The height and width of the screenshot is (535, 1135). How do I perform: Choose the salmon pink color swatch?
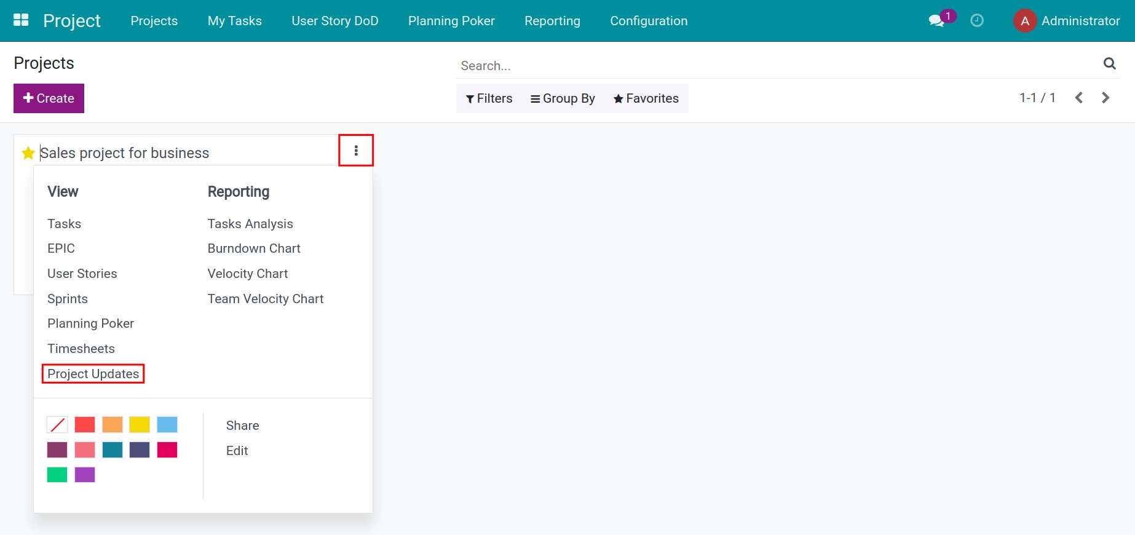(85, 450)
